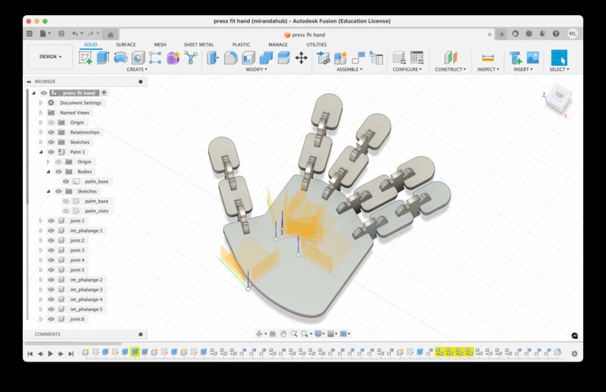
Task: Click the Fork-shaped Create Form icon
Action: (190, 58)
